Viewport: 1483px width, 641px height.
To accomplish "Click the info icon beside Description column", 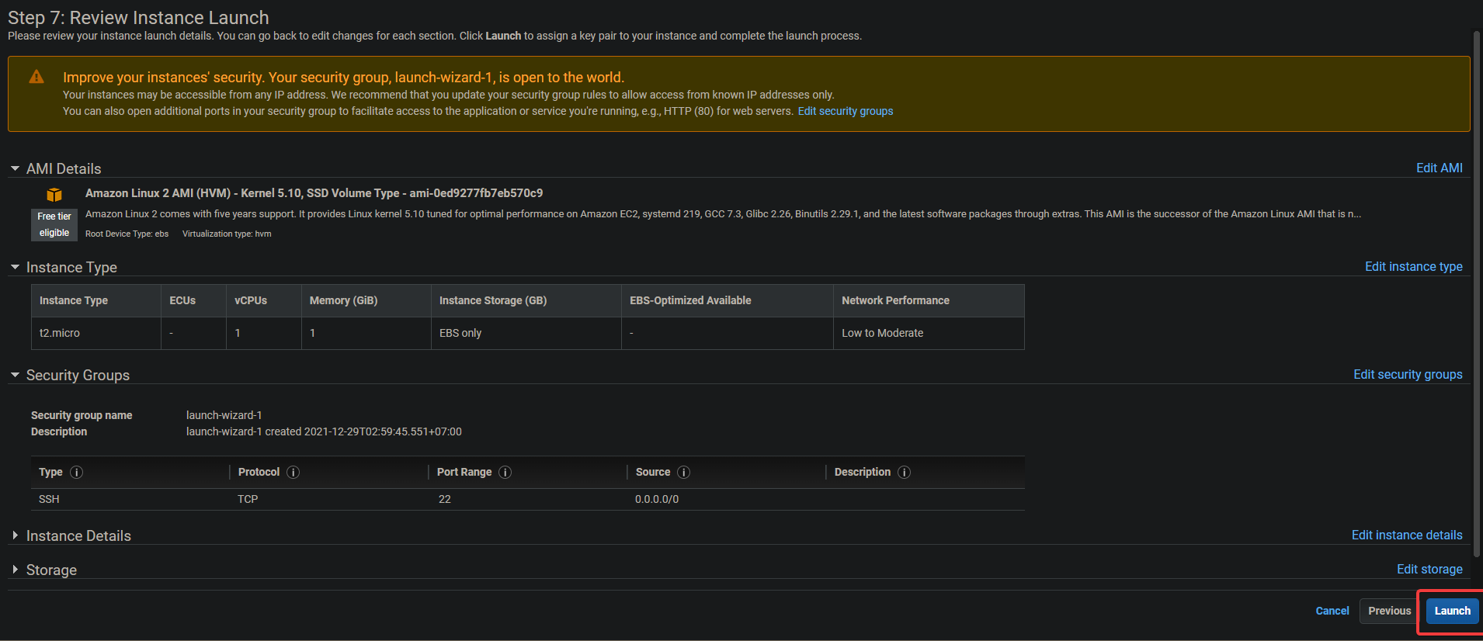I will point(905,472).
